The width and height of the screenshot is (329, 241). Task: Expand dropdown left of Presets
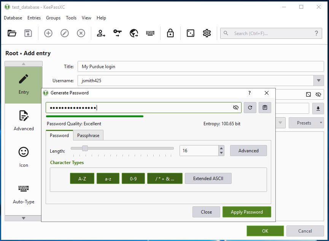click(x=280, y=123)
